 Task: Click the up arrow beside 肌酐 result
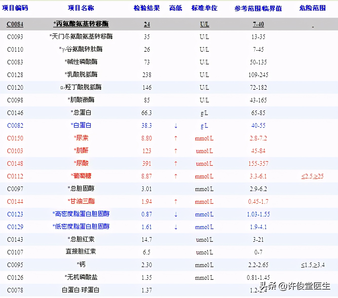(175, 151)
